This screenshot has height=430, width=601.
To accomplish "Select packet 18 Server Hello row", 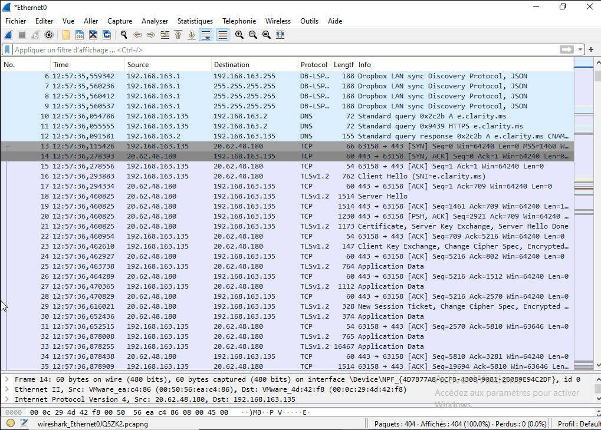I will (x=287, y=196).
